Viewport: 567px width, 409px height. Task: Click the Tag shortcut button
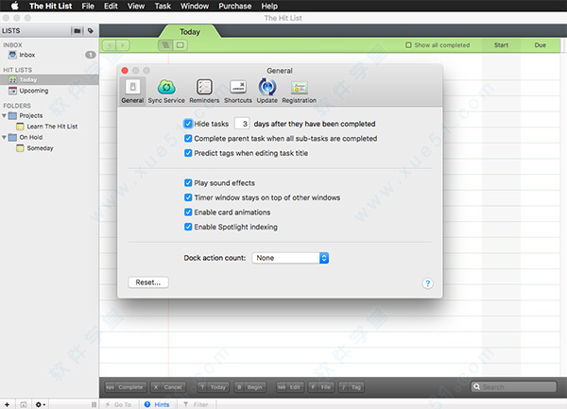point(352,387)
